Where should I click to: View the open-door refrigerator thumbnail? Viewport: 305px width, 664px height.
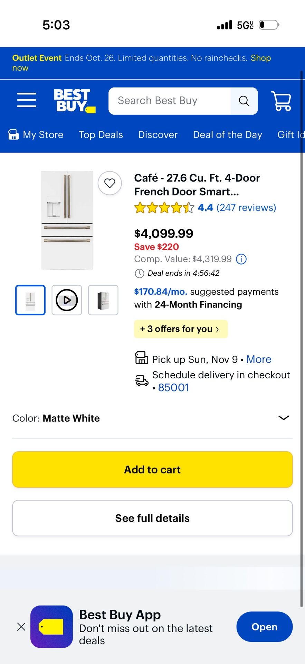[103, 300]
